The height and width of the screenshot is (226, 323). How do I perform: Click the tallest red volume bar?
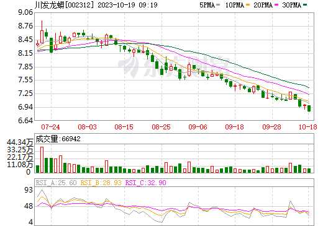click(x=42, y=160)
